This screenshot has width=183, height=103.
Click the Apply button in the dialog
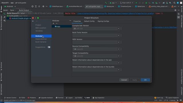(135, 80)
